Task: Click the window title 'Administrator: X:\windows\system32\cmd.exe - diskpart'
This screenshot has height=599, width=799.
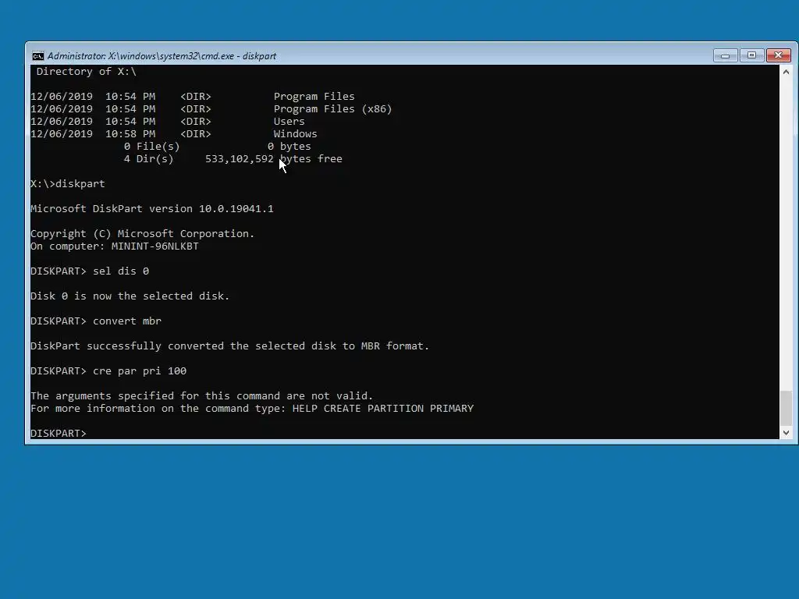Action: click(162, 56)
